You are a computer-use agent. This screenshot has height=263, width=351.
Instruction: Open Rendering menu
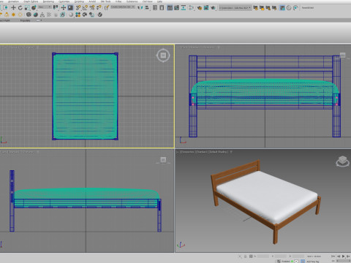[x=48, y=1]
